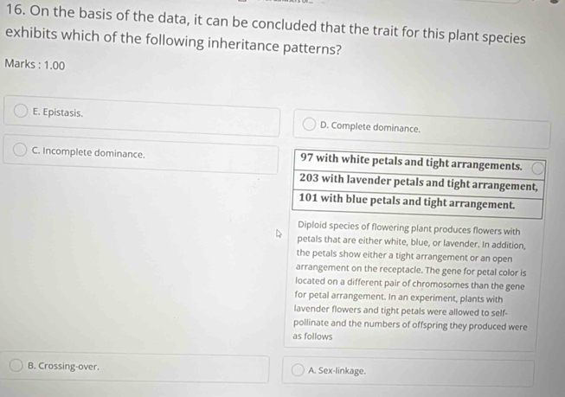This screenshot has height=397, width=565.
Task: Pick the B. Crossing-over radio button
Action: point(16,365)
